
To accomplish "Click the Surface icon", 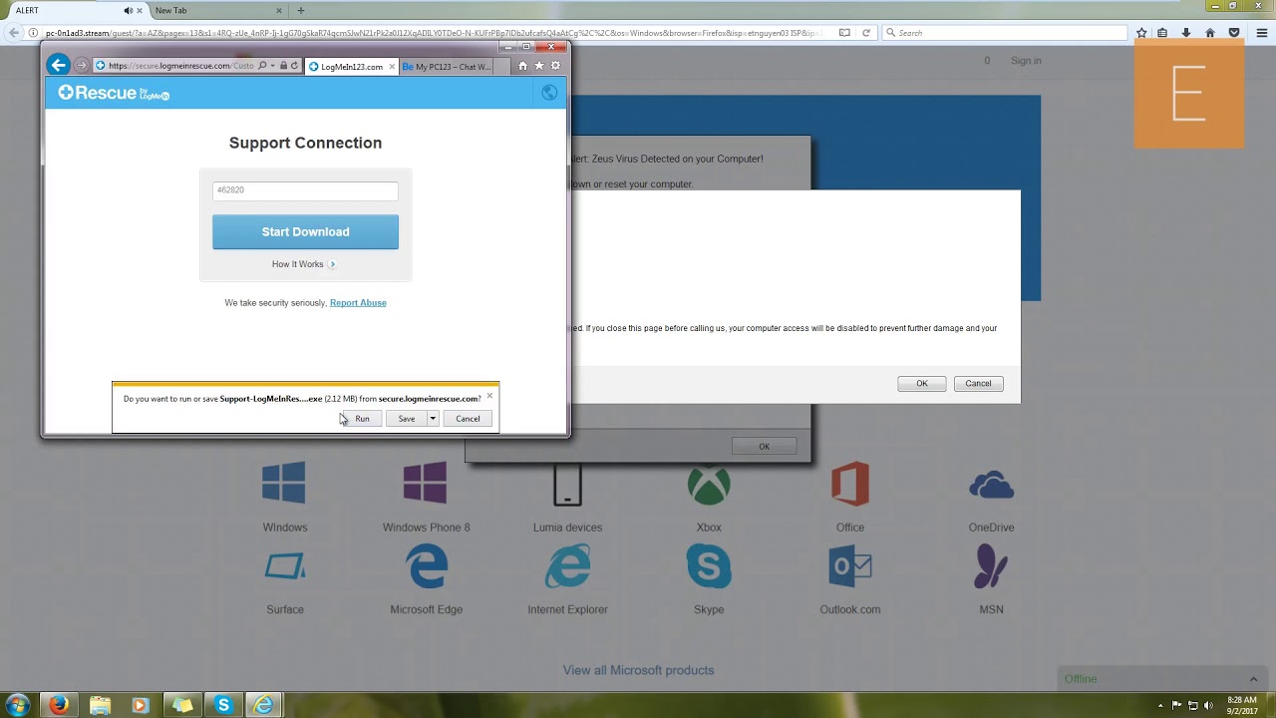I will click(285, 566).
